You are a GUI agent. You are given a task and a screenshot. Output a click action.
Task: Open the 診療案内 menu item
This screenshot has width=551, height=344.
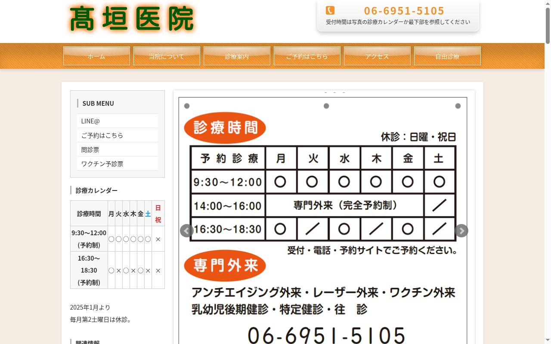(x=237, y=56)
